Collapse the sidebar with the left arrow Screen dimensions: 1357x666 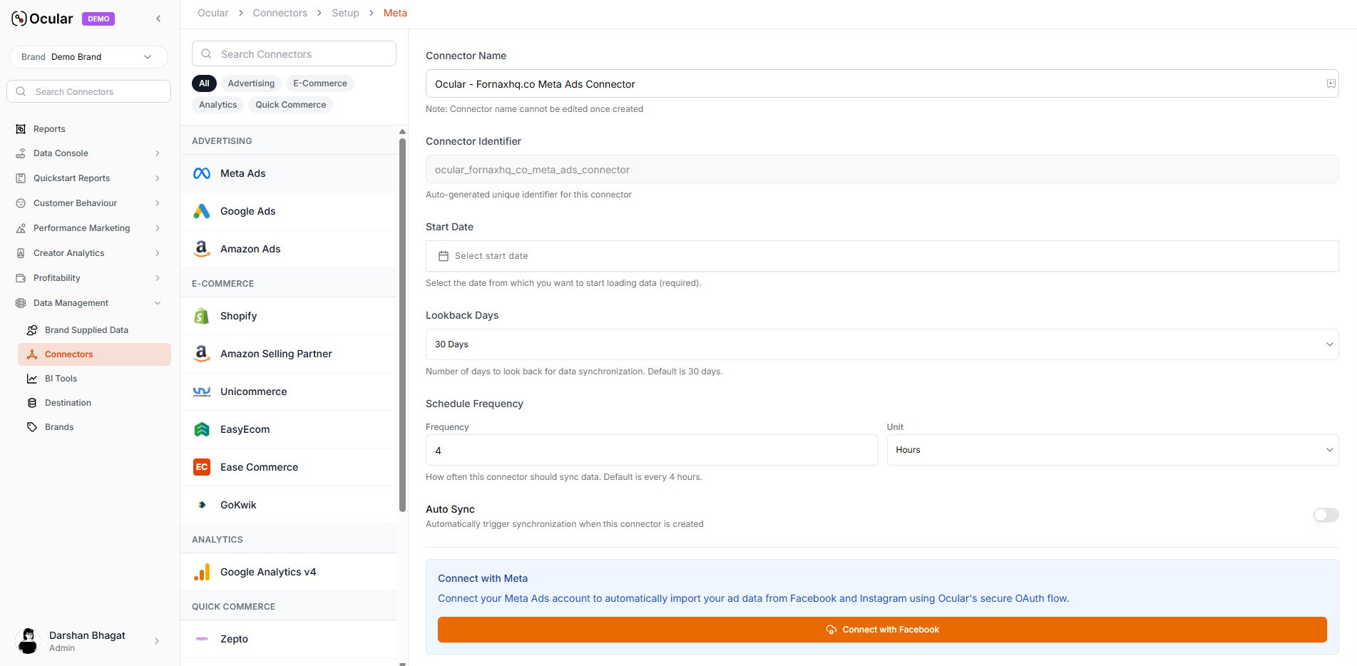coord(158,19)
